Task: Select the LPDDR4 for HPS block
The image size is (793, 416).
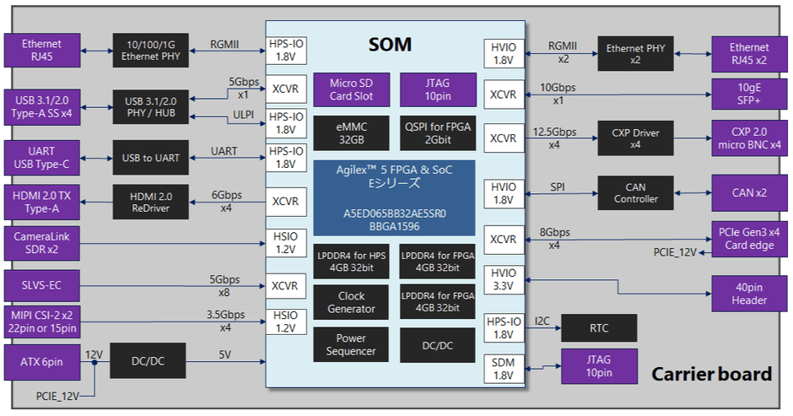Action: [x=352, y=262]
